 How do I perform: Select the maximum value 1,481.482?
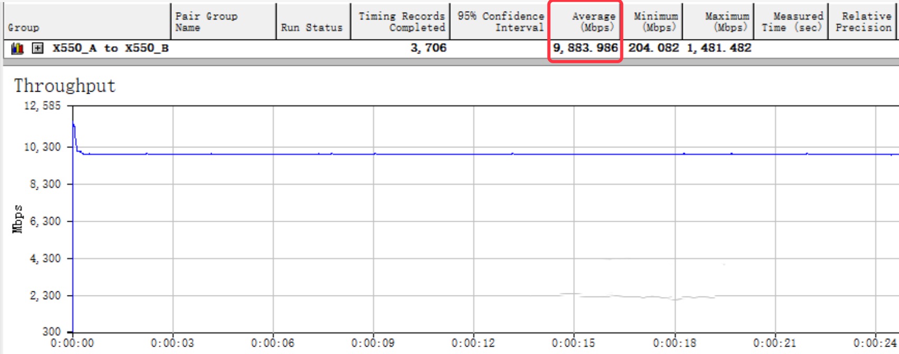[x=719, y=48]
